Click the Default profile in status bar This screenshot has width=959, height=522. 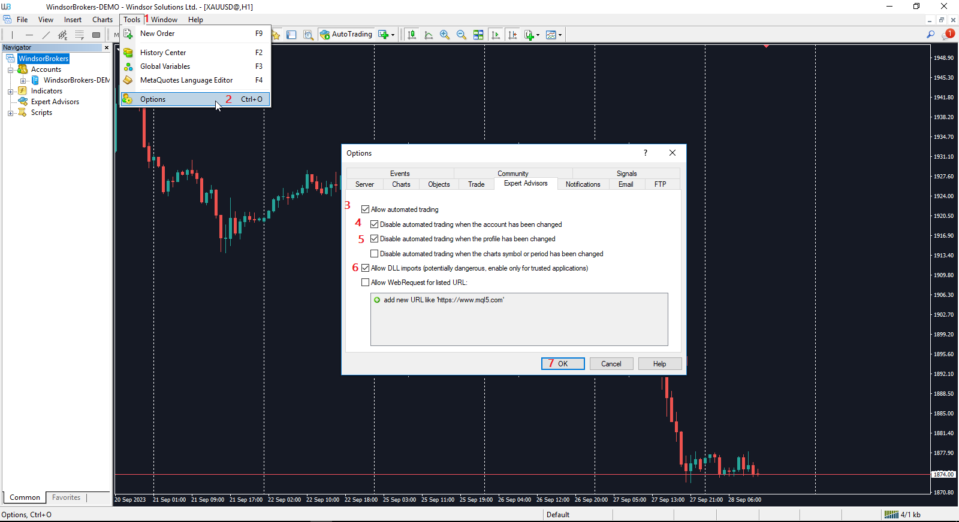[558, 515]
